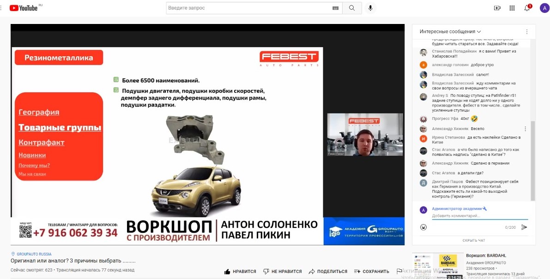Share the video with ПОДЕЛИТЬСЯ
550x279 pixels.
[327, 271]
